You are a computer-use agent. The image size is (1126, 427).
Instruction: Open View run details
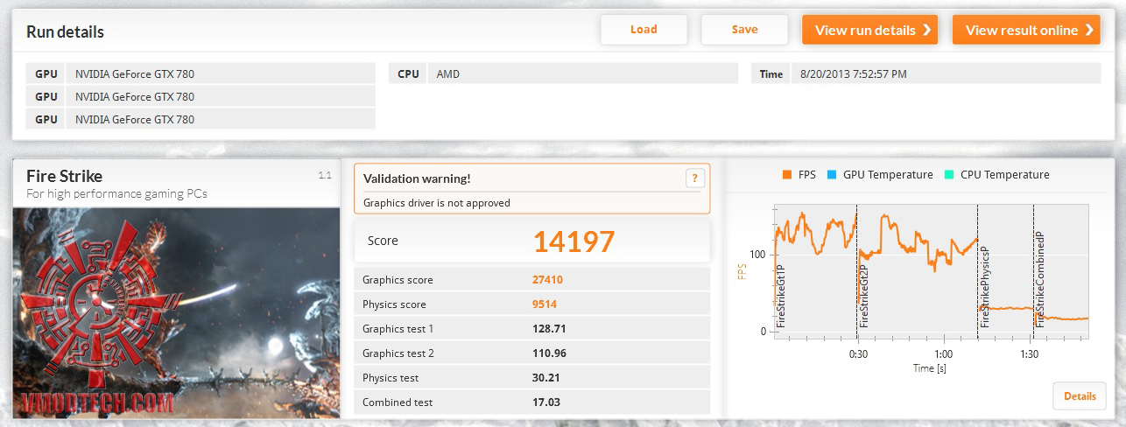click(x=870, y=30)
